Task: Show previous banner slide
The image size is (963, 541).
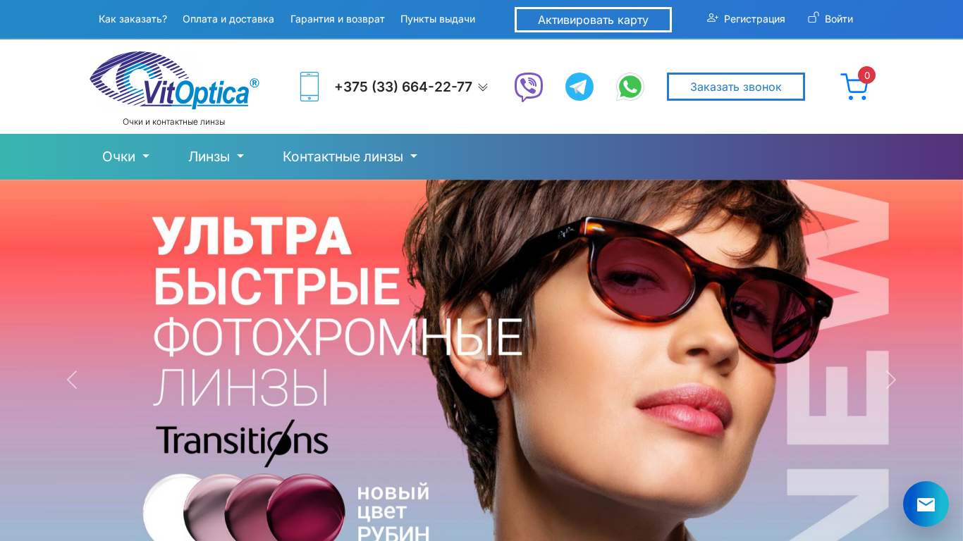Action: [x=72, y=380]
